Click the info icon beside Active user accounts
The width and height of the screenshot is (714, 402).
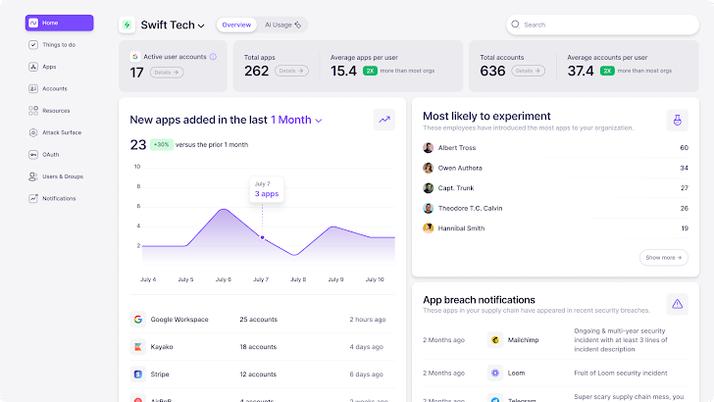click(x=213, y=57)
